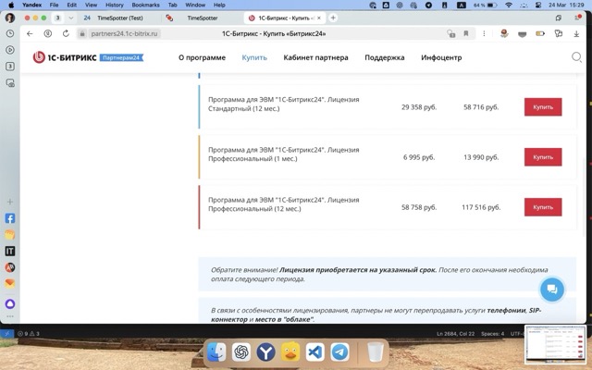Viewport: 592px width, 370px height.
Task: Buy the Профессиональный 1 мес. license
Action: click(543, 157)
